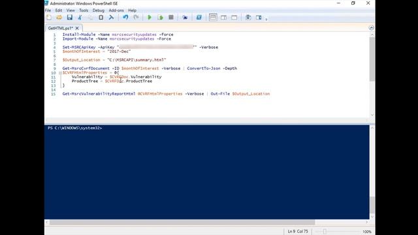Open the Debug menu
The image size is (418, 235).
click(99, 10)
